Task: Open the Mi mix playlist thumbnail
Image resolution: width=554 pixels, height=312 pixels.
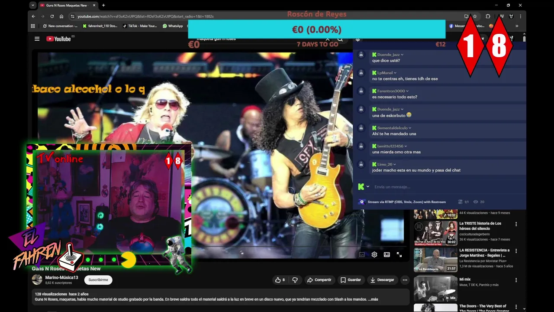Action: 435,289
